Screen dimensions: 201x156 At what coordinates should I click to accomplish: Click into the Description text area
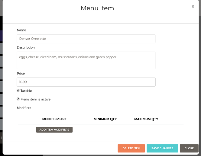click(x=86, y=60)
